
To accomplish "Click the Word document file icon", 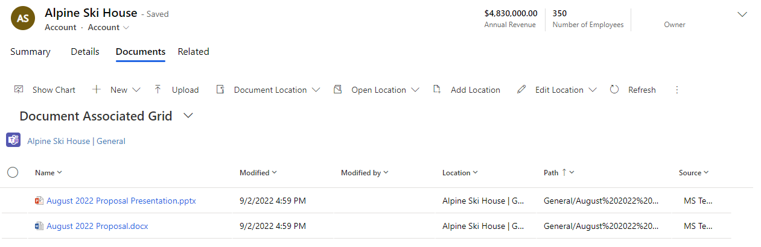I will tap(39, 226).
